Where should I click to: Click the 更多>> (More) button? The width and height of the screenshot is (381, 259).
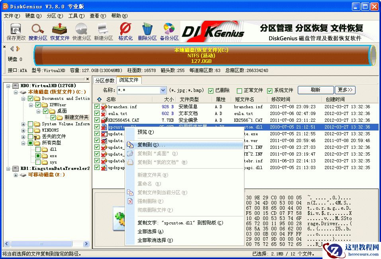coord(345,90)
